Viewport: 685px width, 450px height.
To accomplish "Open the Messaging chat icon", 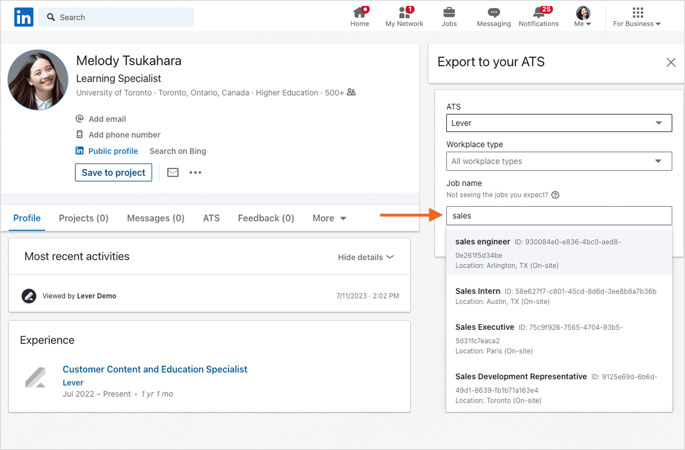I will click(x=494, y=17).
